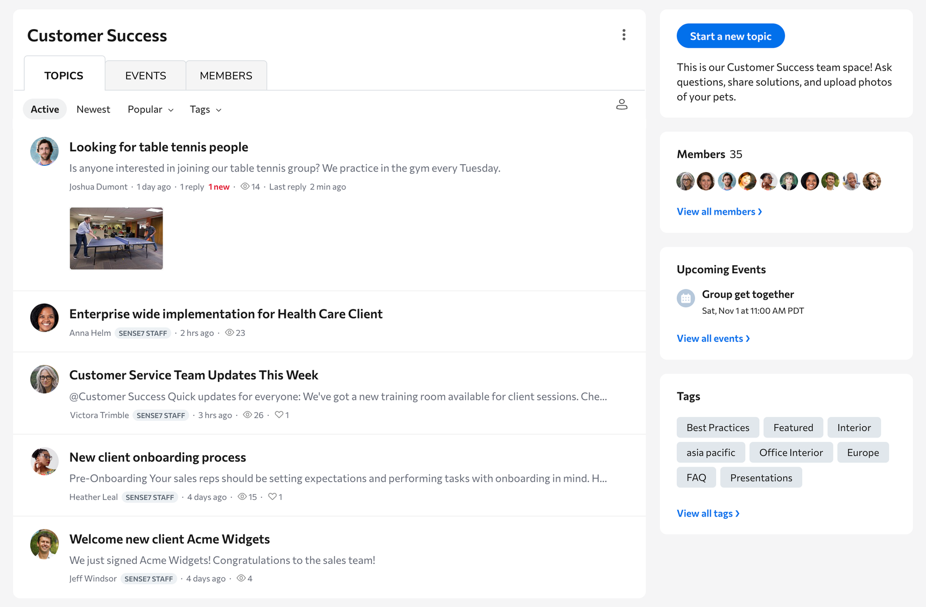Open the table tennis photo thumbnail
Viewport: 926px width, 607px height.
(116, 238)
